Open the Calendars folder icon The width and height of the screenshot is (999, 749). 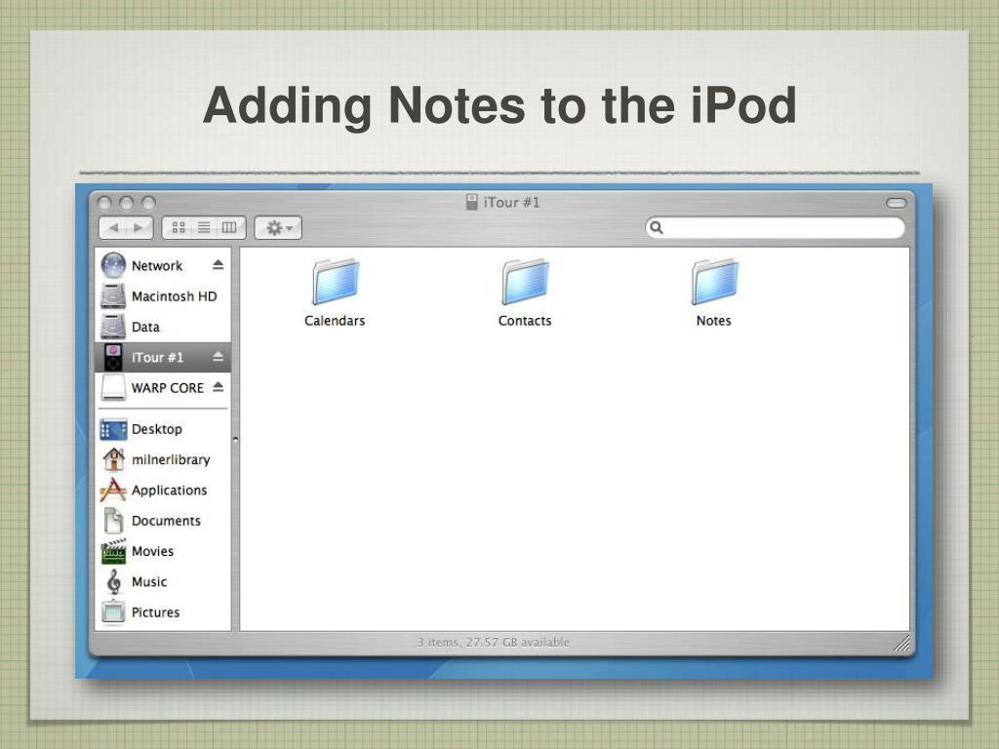(x=336, y=282)
